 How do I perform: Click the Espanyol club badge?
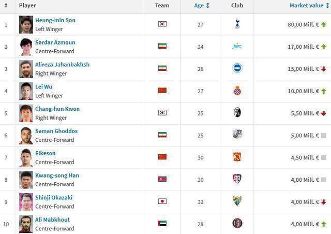[x=237, y=91]
